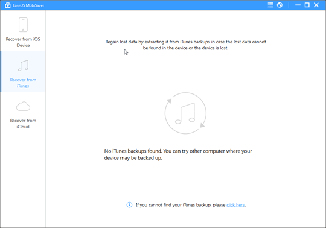Click blue selection bar beside Recover from iTunes
This screenshot has height=228, width=326.
(x=1, y=71)
